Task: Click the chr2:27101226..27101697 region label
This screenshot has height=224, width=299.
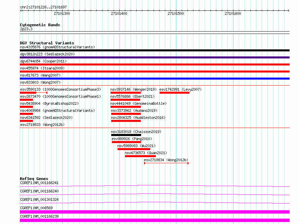Action: click(43, 7)
